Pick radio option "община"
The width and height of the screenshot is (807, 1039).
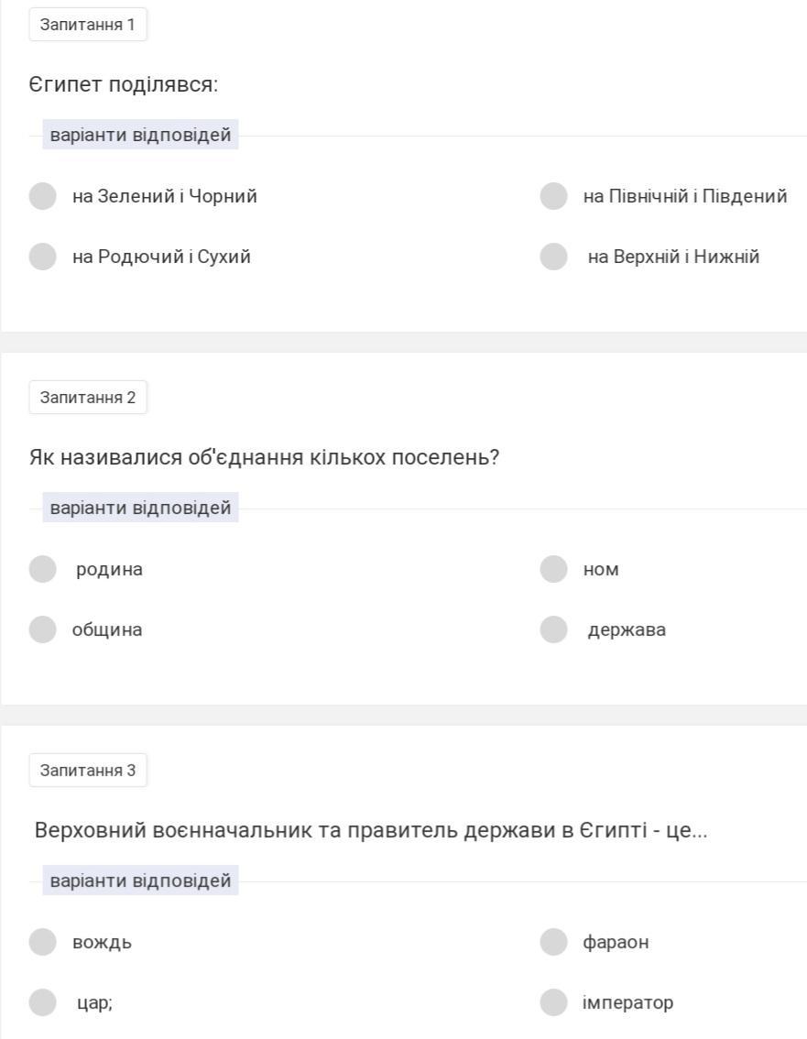pos(42,629)
